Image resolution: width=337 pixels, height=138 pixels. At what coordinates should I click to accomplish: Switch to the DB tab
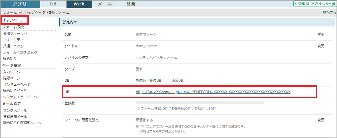(x=53, y=4)
